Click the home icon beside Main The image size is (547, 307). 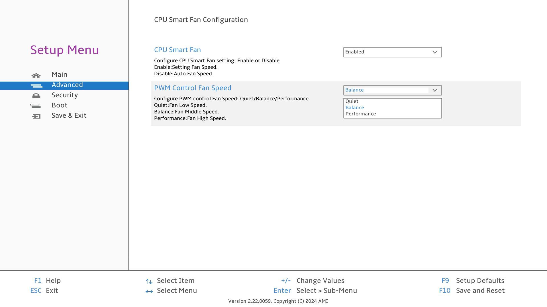36,75
